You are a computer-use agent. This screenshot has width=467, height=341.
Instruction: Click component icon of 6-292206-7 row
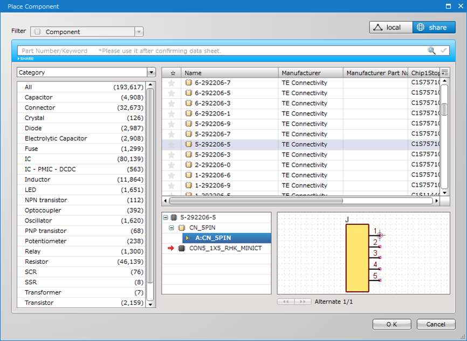(x=189, y=83)
